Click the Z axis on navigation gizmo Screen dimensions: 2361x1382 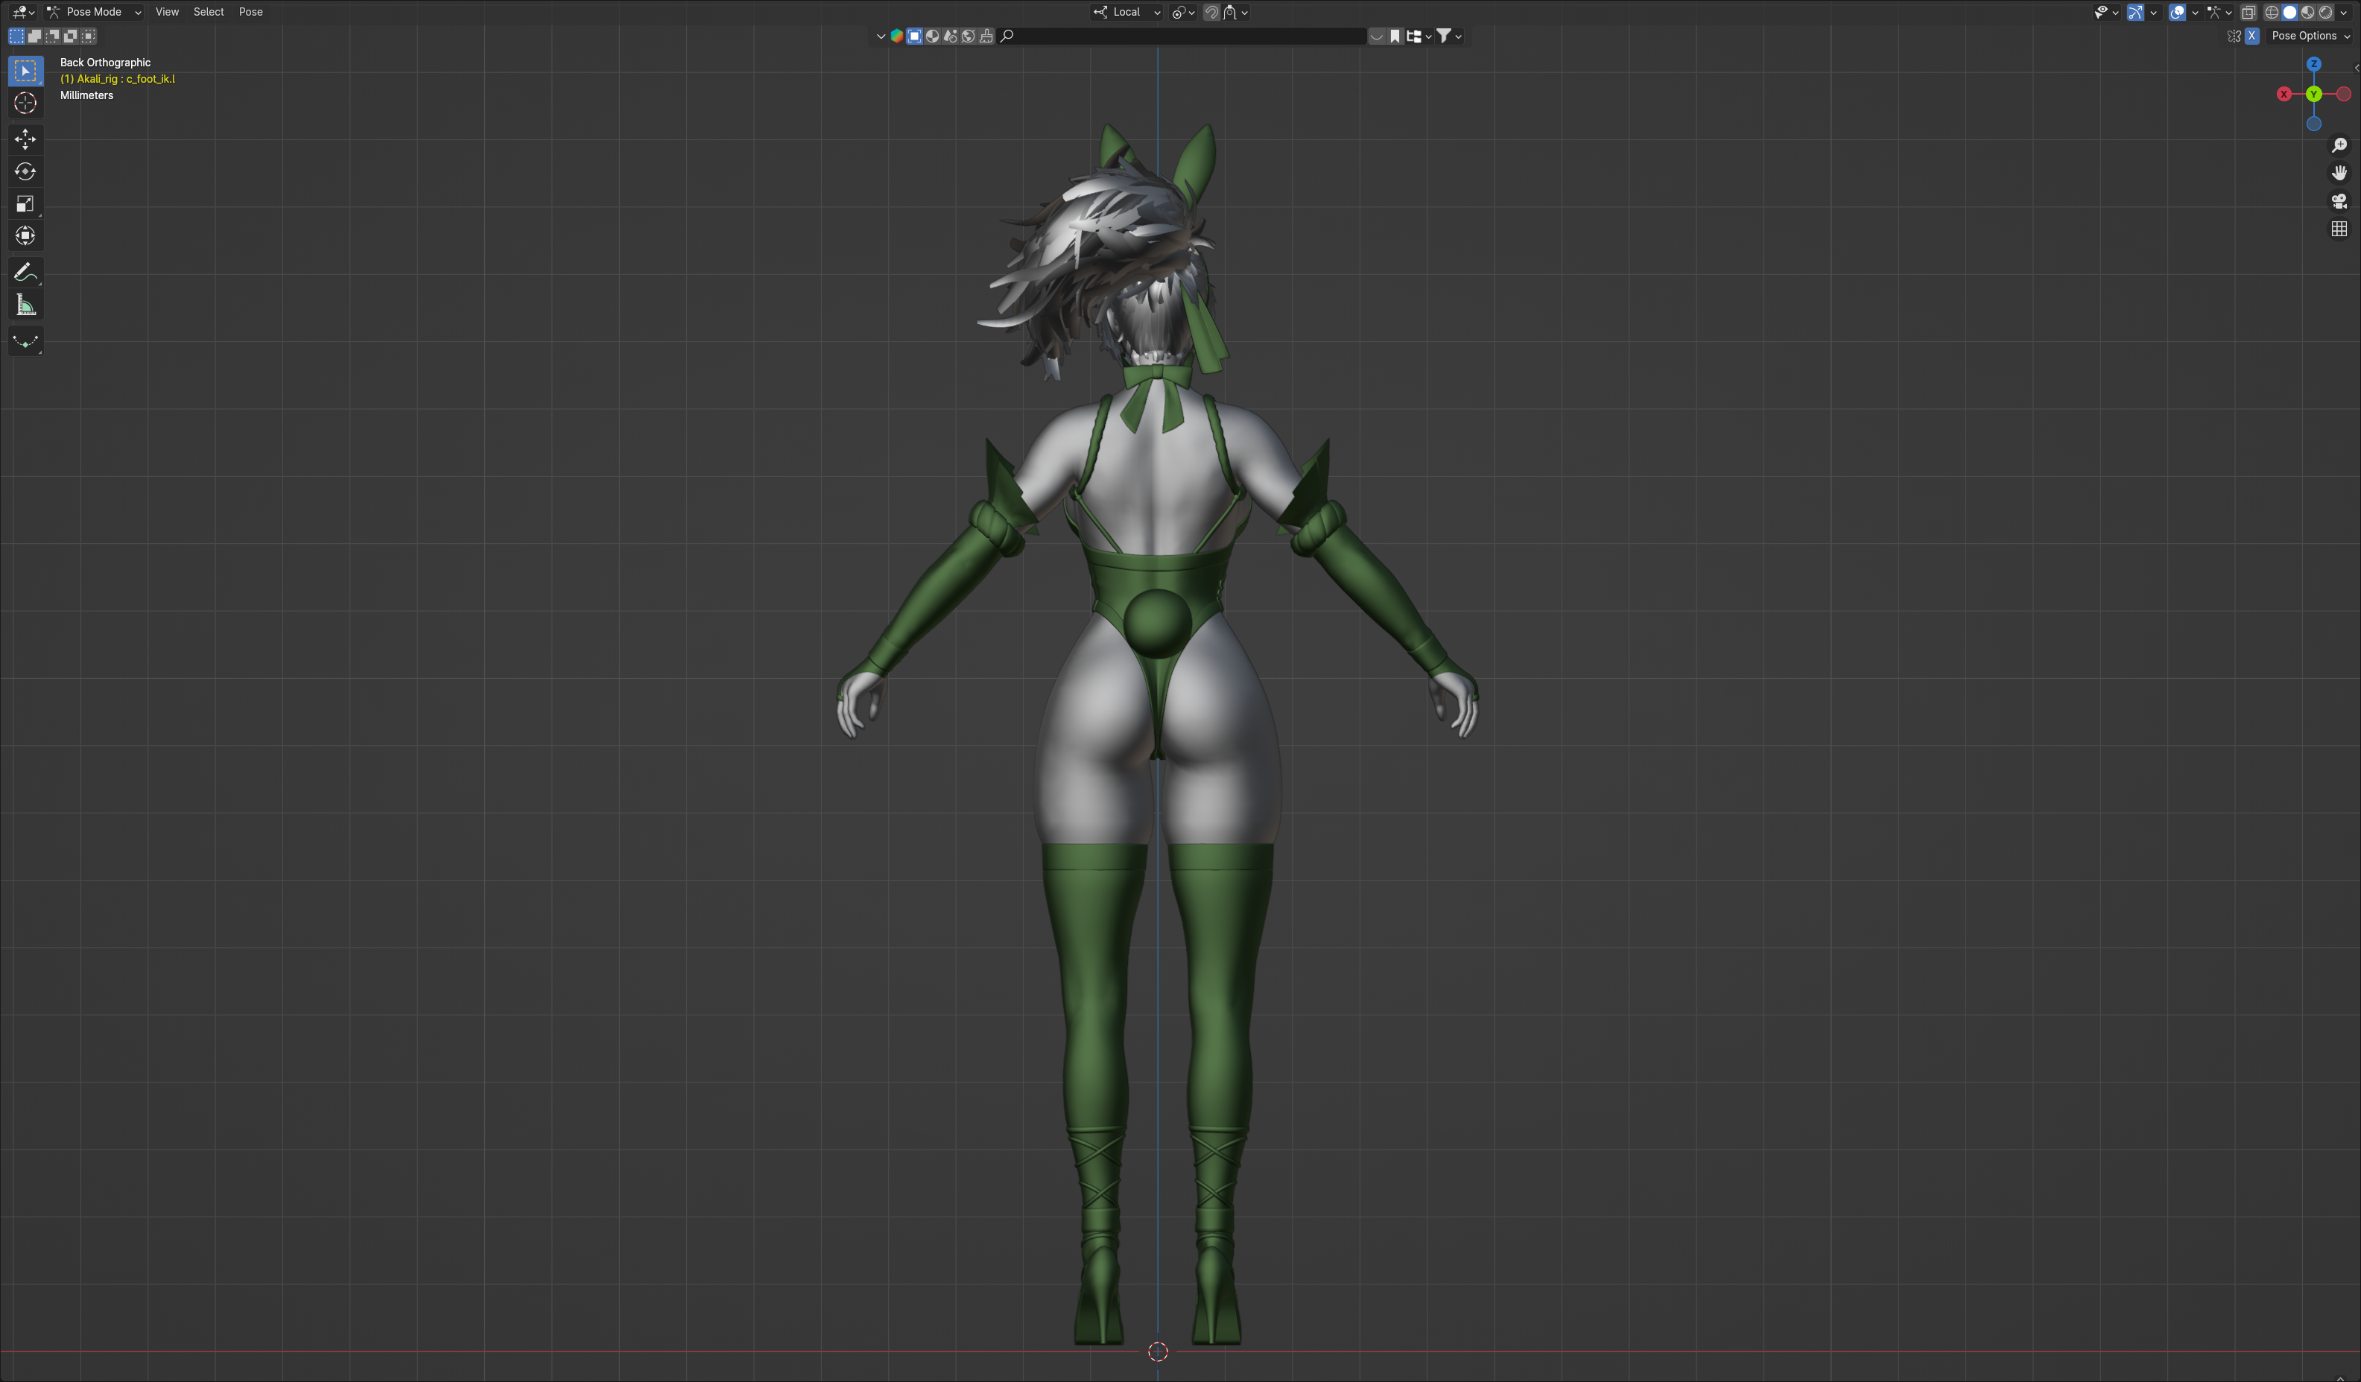pyautogui.click(x=2314, y=64)
